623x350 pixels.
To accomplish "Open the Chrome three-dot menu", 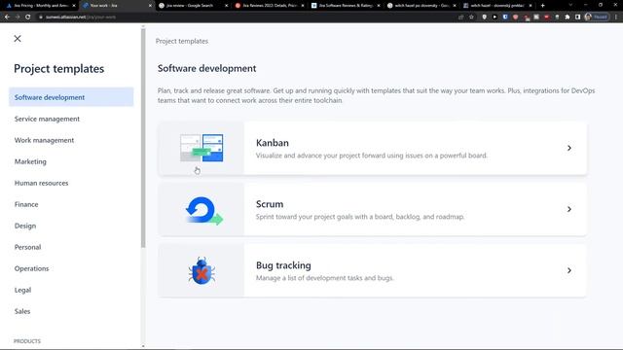I will pos(616,17).
